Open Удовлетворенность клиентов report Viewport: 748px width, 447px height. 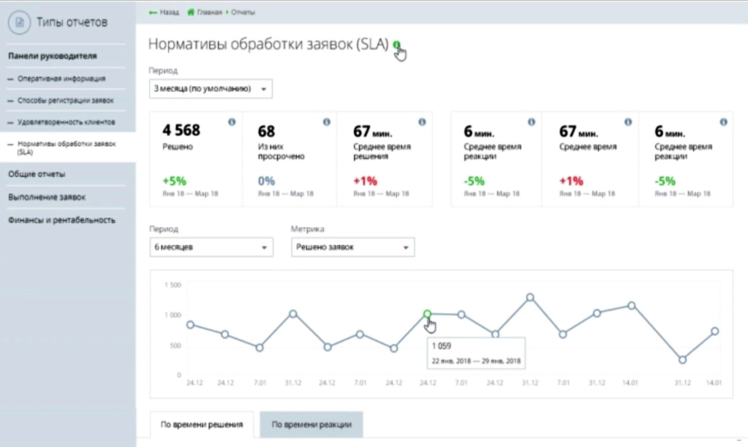click(66, 122)
